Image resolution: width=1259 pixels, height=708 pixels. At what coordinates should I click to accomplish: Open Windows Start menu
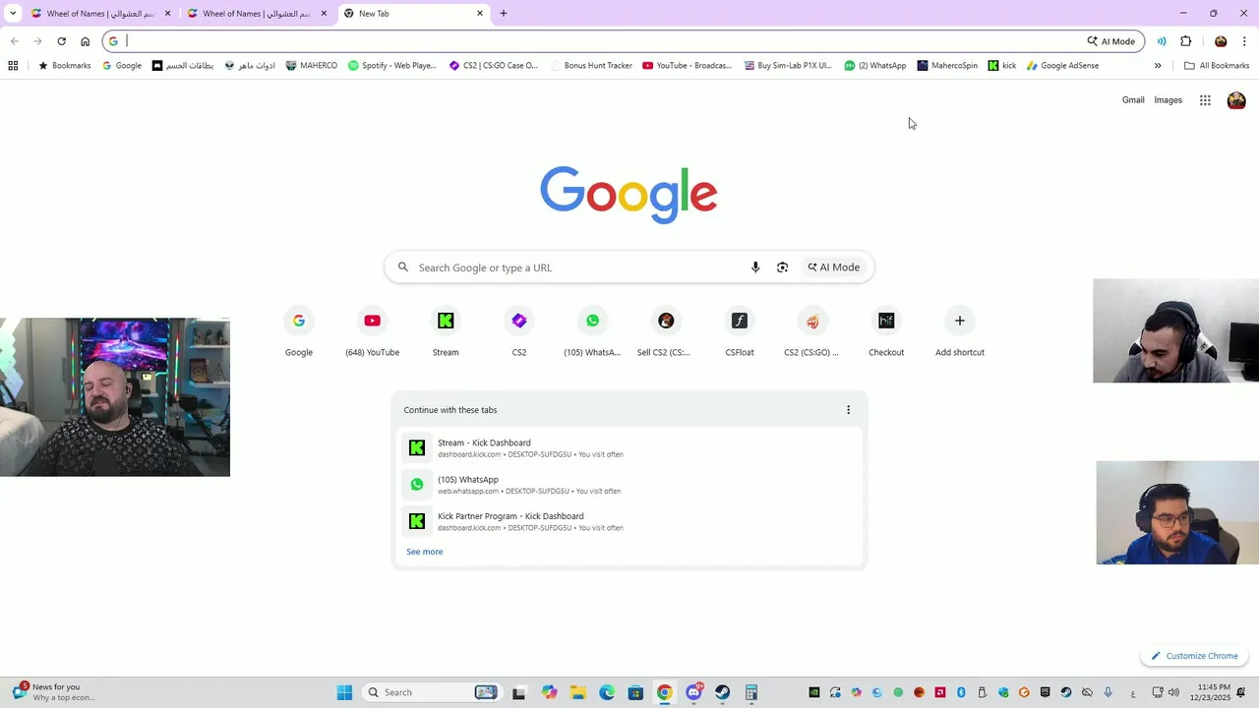344,692
